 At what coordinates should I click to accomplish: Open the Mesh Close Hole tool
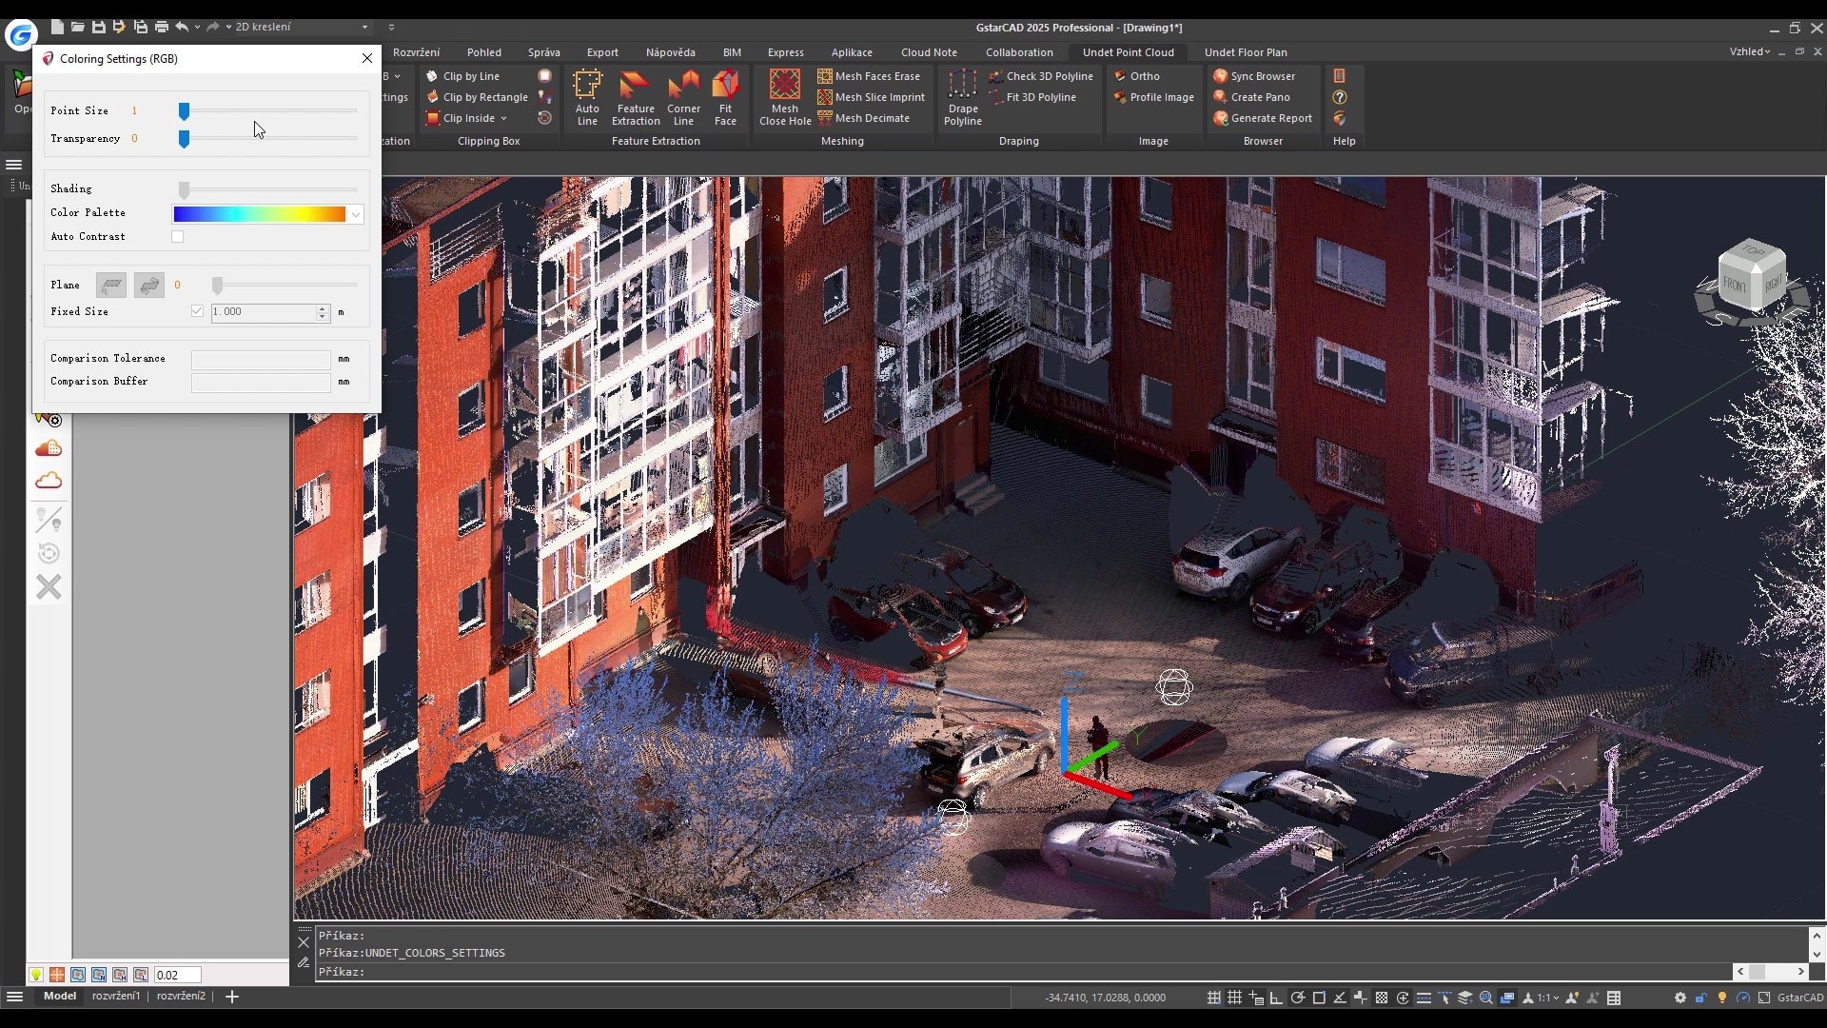point(784,96)
